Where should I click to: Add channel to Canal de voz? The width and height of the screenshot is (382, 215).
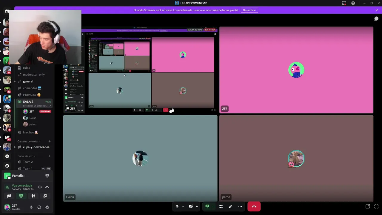pyautogui.click(x=50, y=156)
